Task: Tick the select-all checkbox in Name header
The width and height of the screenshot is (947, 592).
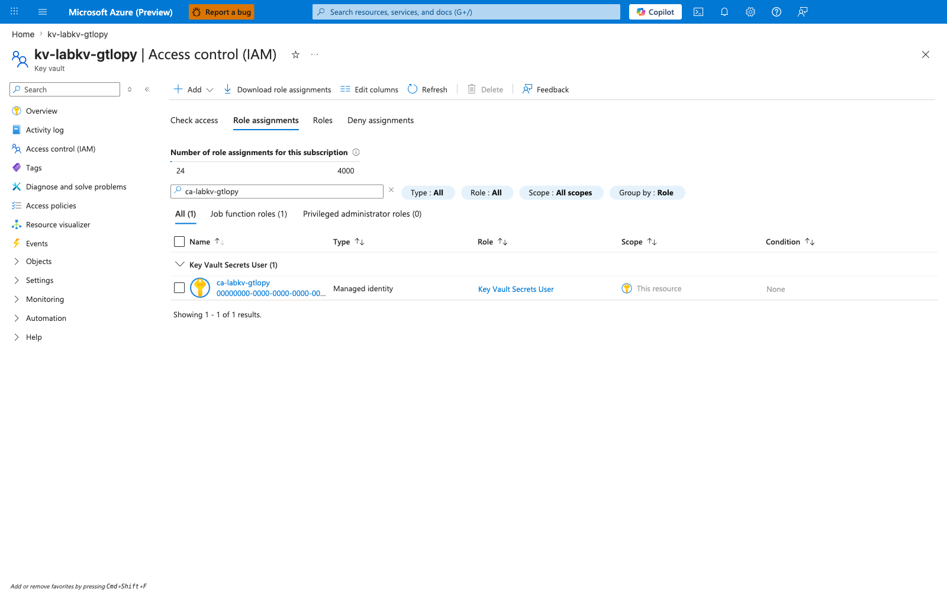Action: [x=179, y=242]
